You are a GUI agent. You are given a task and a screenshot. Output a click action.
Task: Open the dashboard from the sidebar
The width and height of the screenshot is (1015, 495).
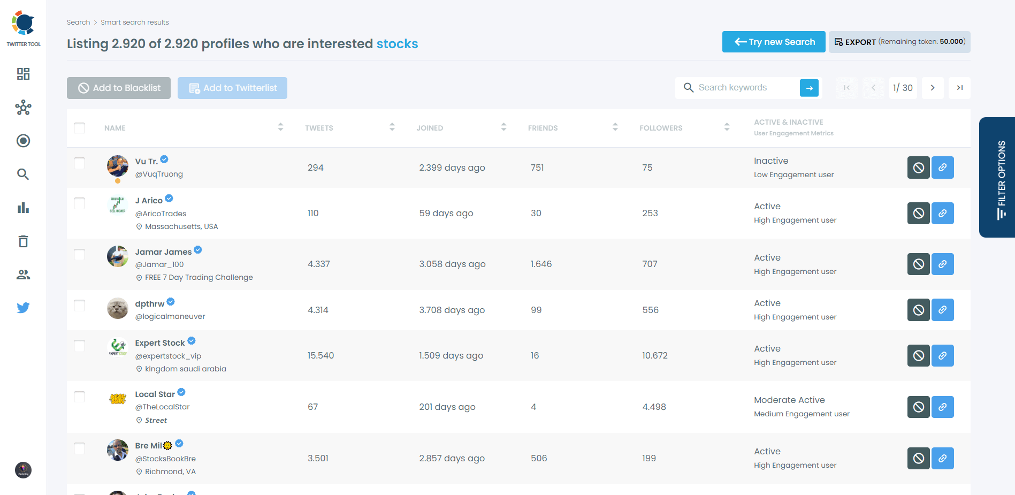pos(23,74)
